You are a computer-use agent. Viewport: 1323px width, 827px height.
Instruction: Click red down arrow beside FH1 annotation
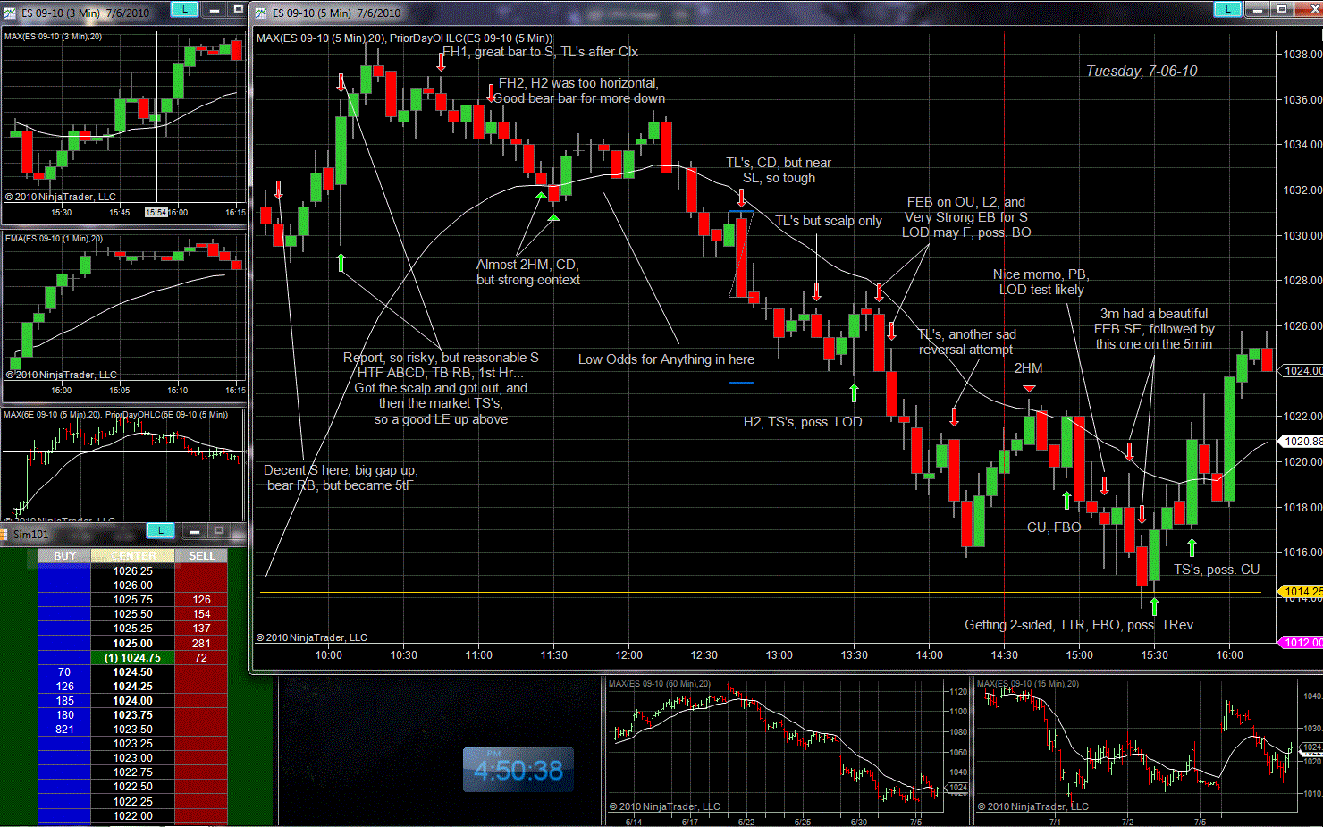coord(441,61)
